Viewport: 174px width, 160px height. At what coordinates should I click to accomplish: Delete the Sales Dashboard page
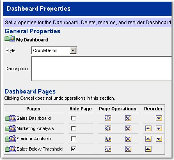128,118
